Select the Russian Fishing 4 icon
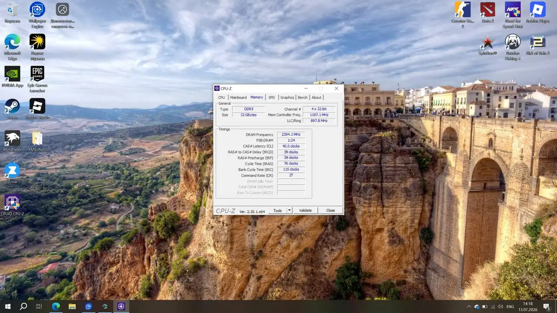 coord(513,47)
